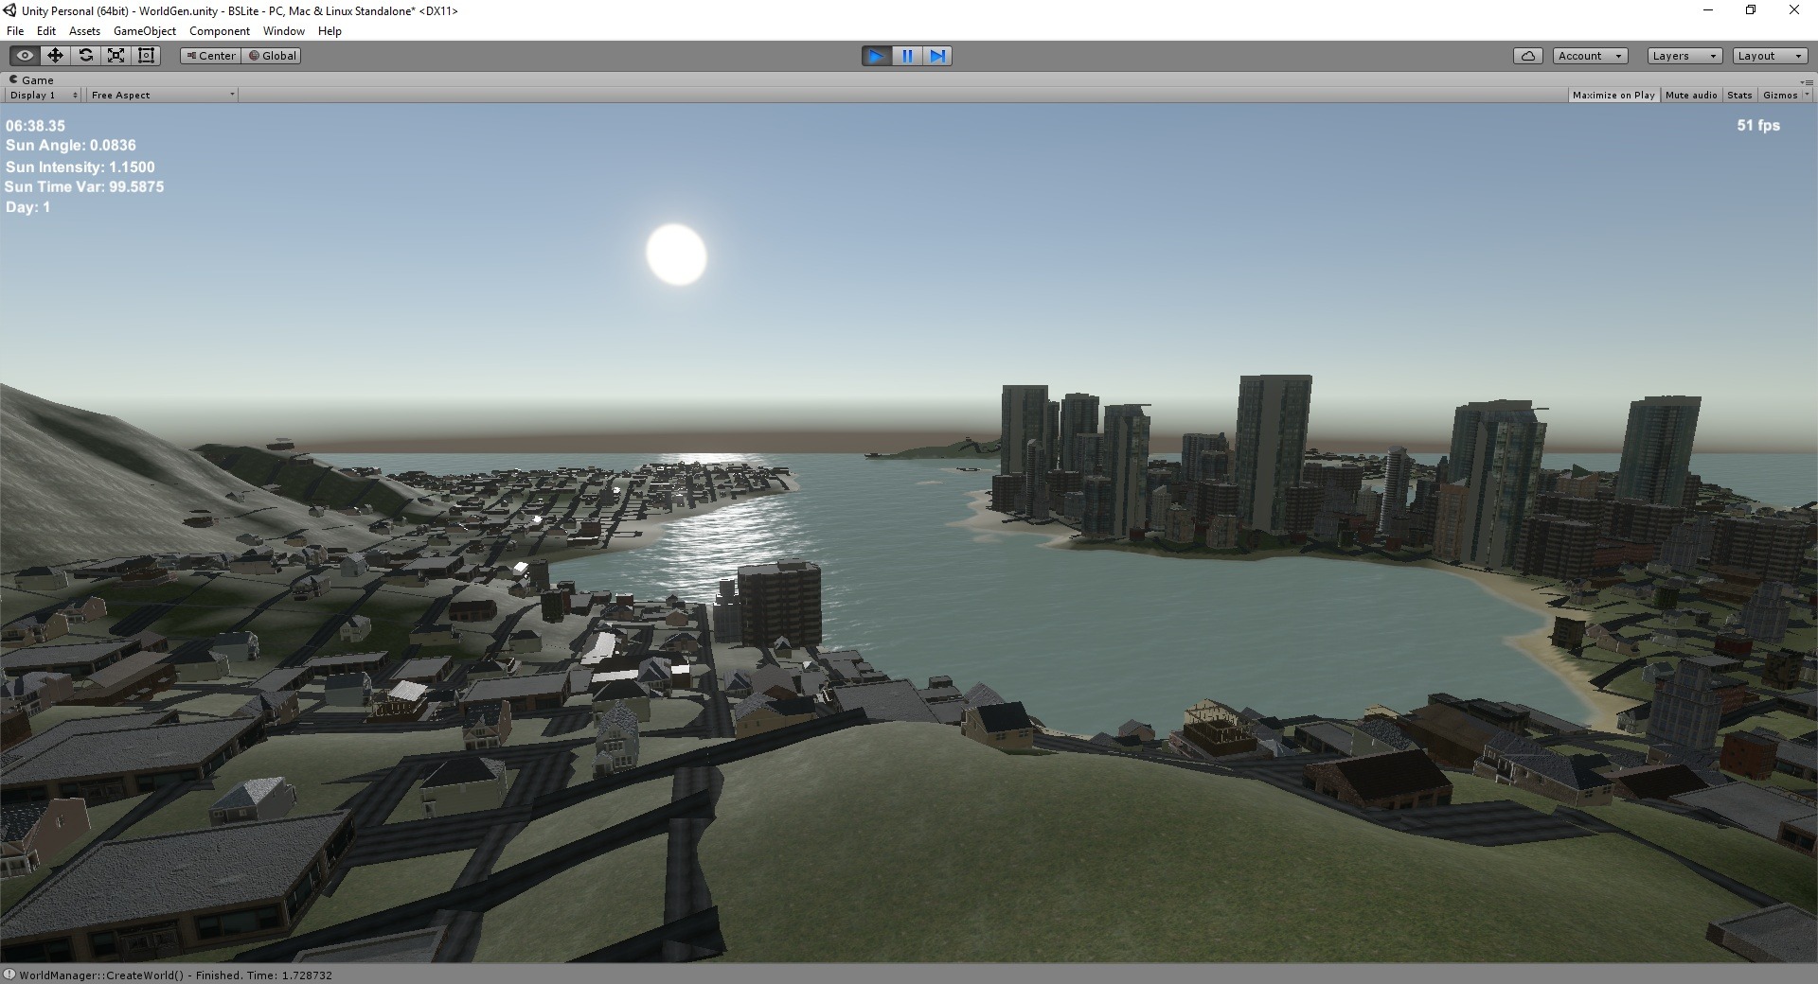1818x984 pixels.
Task: Open the Cloud services panel
Action: (x=1527, y=56)
